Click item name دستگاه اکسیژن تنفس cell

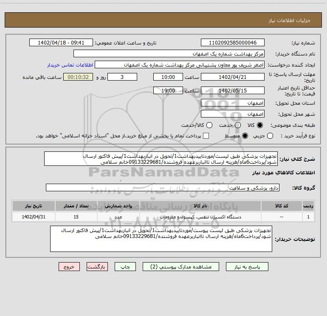pos(200,217)
